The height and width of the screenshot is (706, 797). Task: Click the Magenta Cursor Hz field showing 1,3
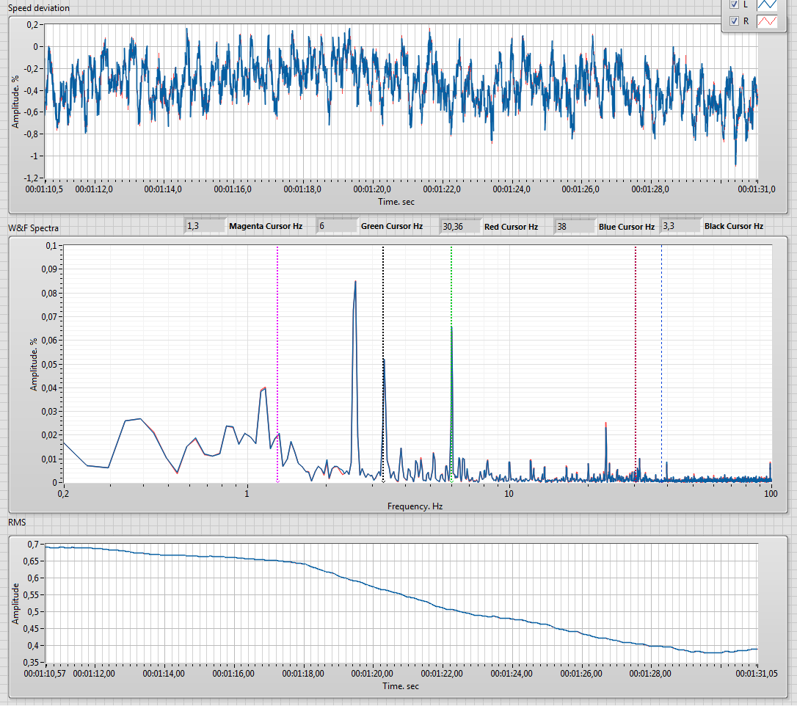pos(205,226)
